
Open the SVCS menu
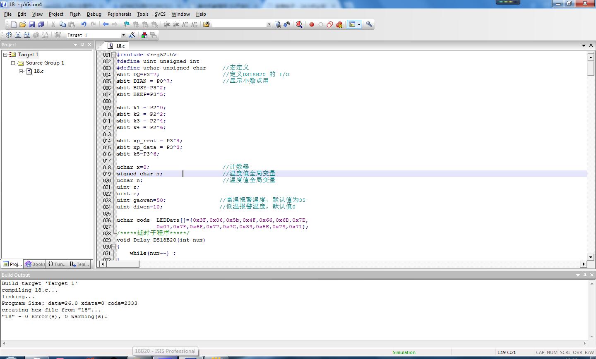160,14
